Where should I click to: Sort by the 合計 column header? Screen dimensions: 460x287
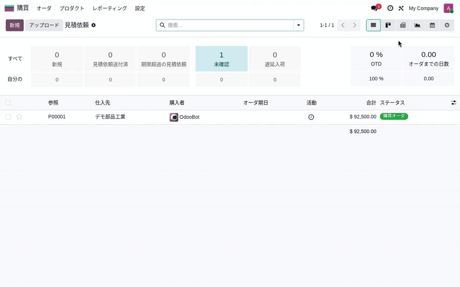[x=371, y=103]
